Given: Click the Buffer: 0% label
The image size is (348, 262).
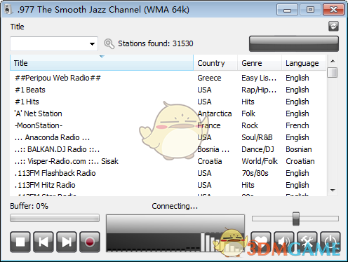Looking at the screenshot, I should [29, 206].
